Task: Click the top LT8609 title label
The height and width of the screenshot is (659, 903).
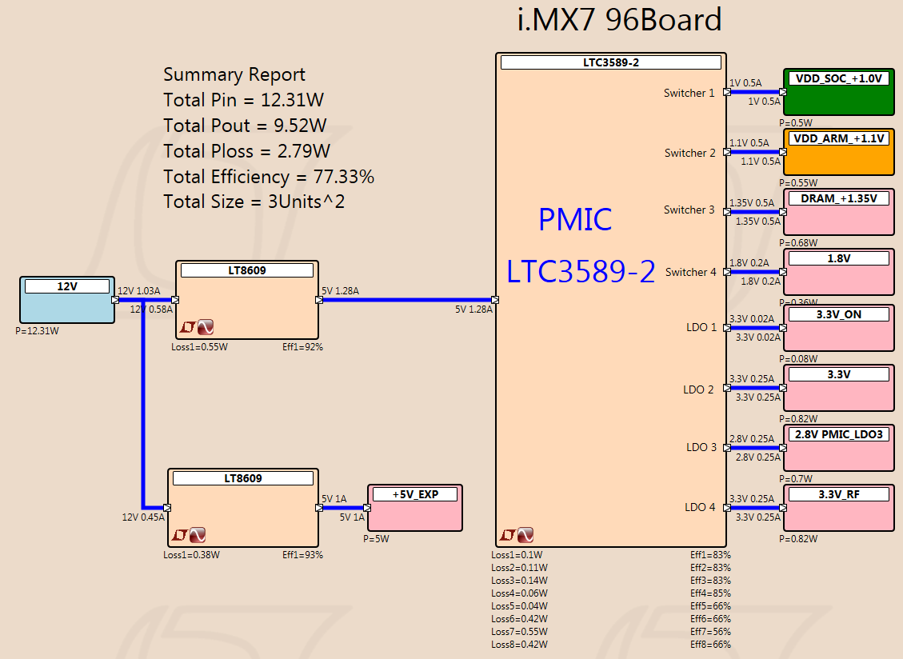Action: (x=247, y=270)
